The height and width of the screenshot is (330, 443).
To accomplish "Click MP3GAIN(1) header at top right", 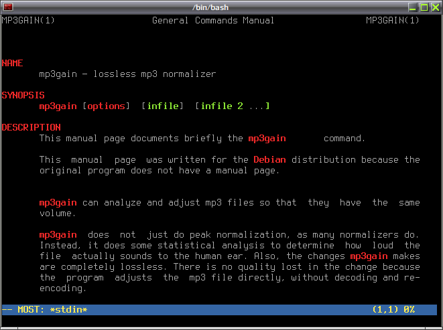I will click(x=393, y=20).
